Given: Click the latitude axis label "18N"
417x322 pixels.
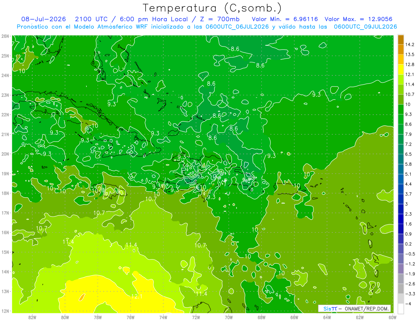Looking at the screenshot, I should pyautogui.click(x=5, y=193).
